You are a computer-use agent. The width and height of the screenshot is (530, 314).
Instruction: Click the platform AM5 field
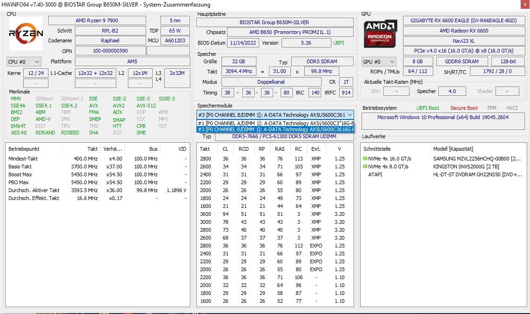point(132,61)
